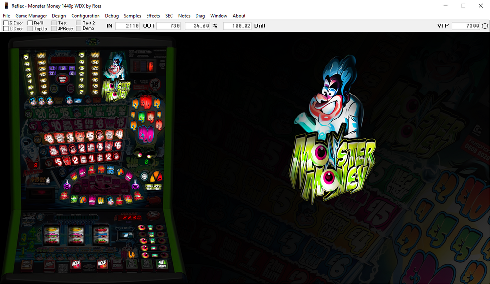
Task: Open the File menu
Action: coord(6,16)
